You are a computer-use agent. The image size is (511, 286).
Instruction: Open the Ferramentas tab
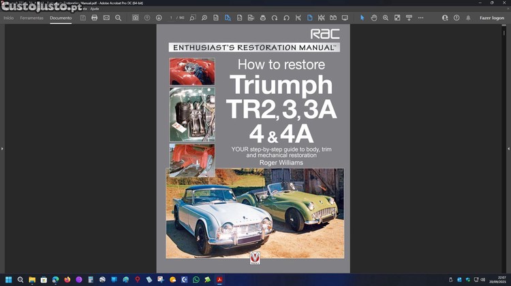coord(31,18)
